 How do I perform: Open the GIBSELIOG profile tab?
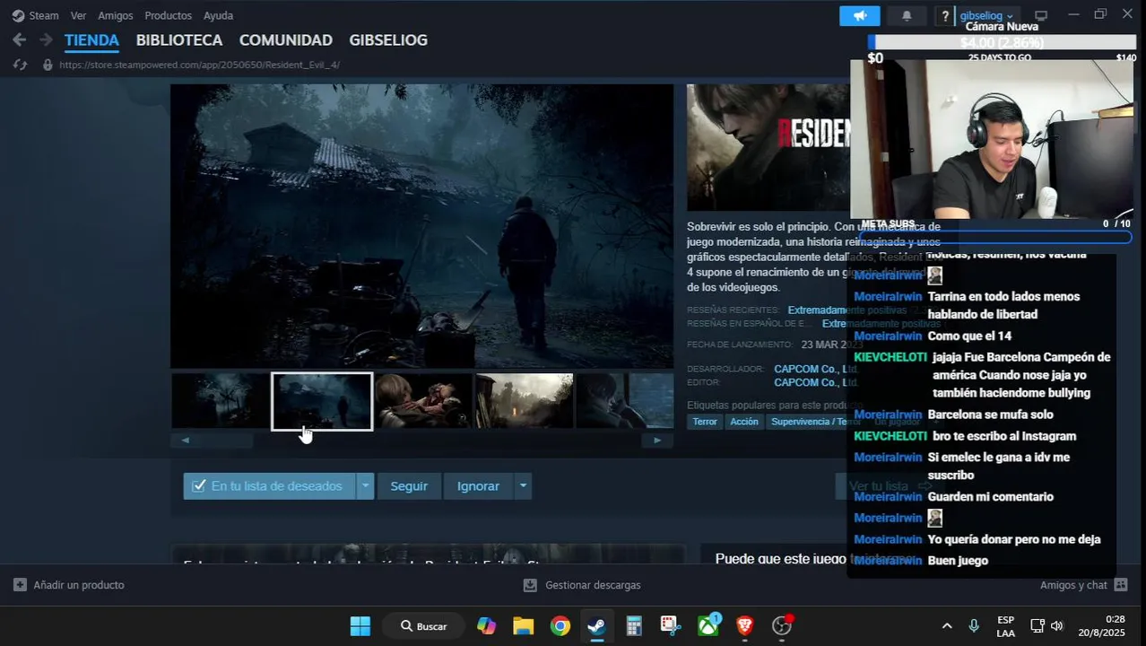[388, 40]
